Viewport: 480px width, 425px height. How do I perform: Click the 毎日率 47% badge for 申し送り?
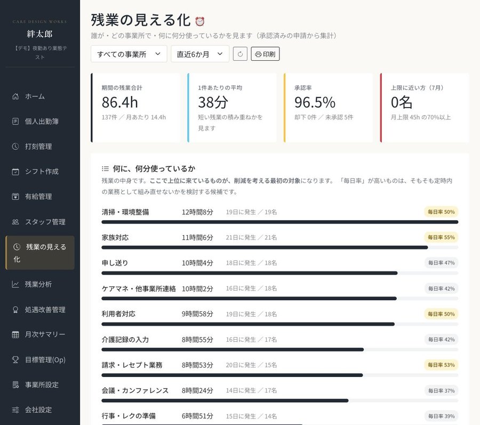[x=441, y=262]
